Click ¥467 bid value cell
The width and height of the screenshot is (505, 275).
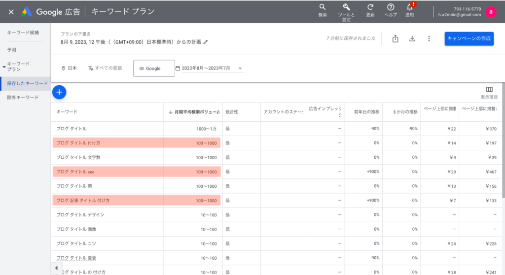tap(491, 172)
